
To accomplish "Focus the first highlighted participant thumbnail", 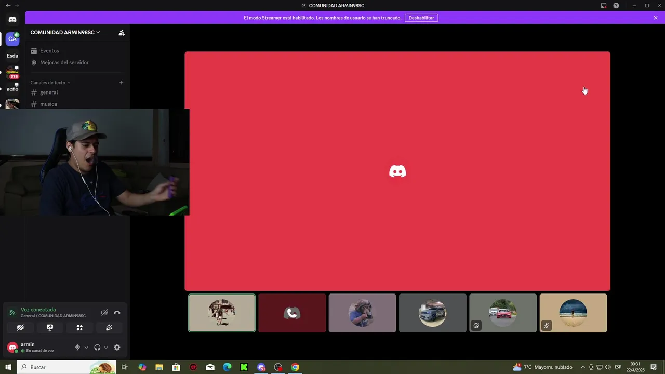I will coord(222,313).
